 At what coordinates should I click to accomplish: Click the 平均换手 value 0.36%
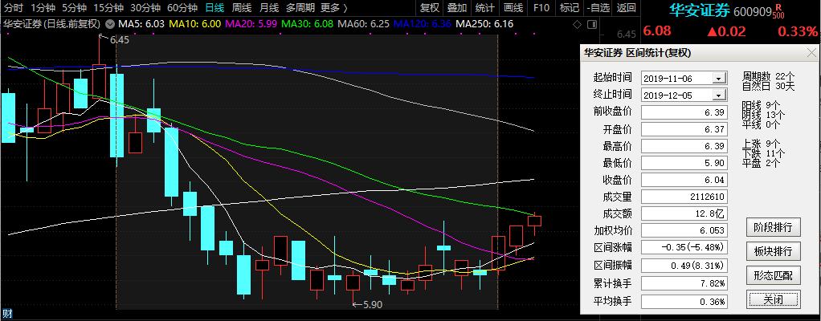click(x=684, y=302)
